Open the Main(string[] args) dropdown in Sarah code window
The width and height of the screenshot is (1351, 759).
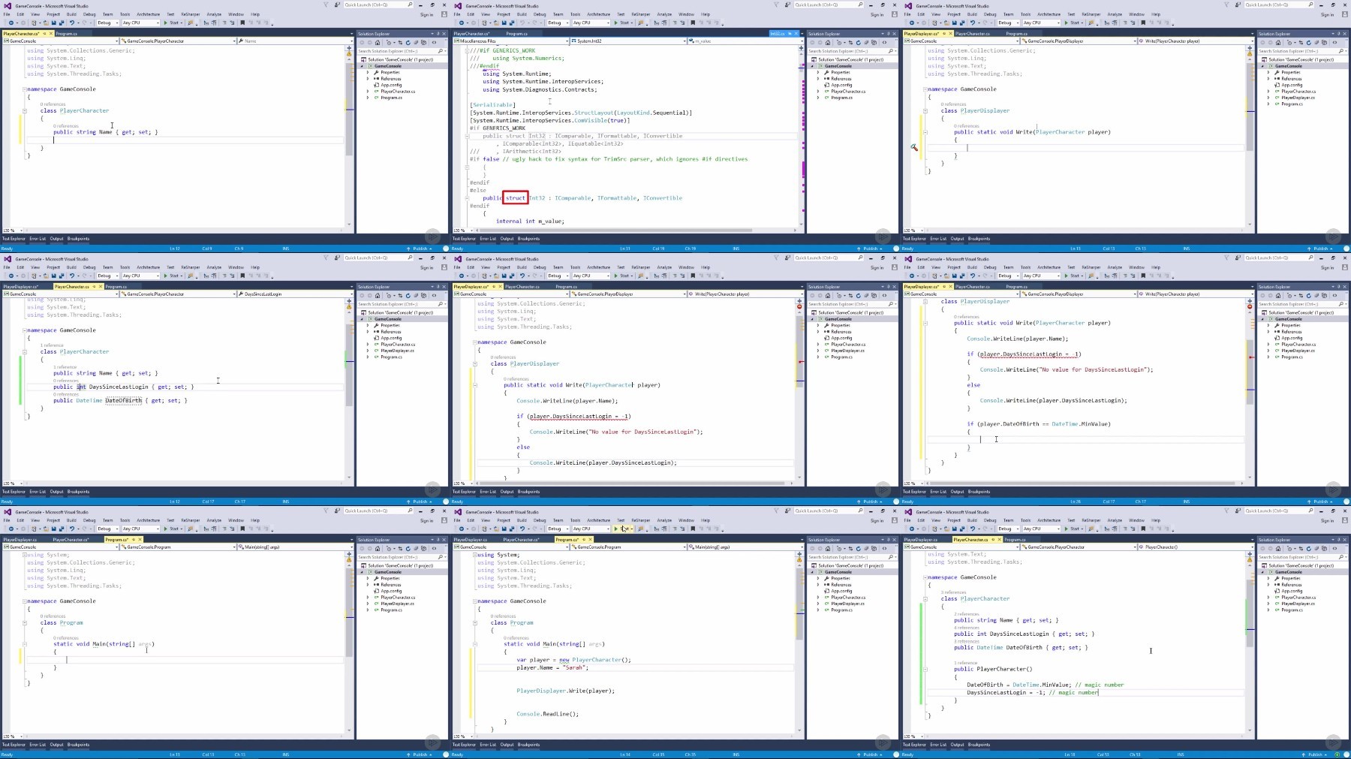745,547
